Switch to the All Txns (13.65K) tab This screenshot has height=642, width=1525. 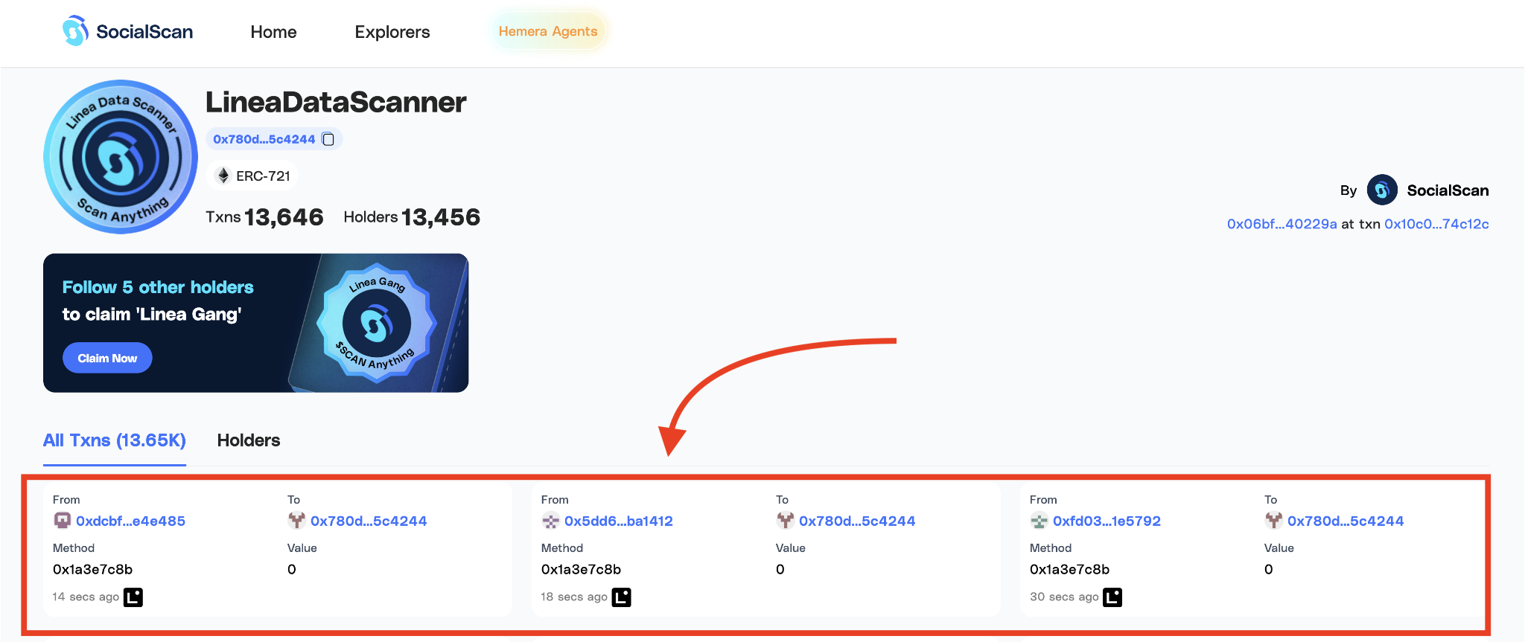click(115, 440)
